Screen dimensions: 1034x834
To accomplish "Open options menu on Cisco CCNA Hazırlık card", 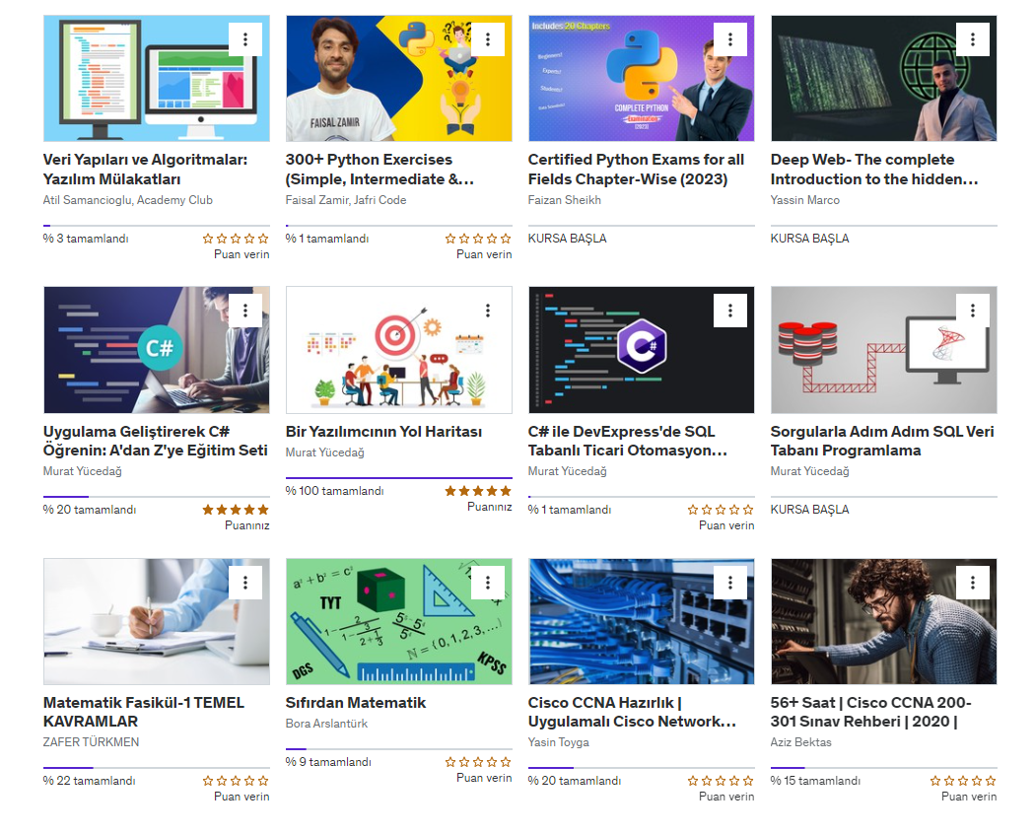I will coord(730,583).
